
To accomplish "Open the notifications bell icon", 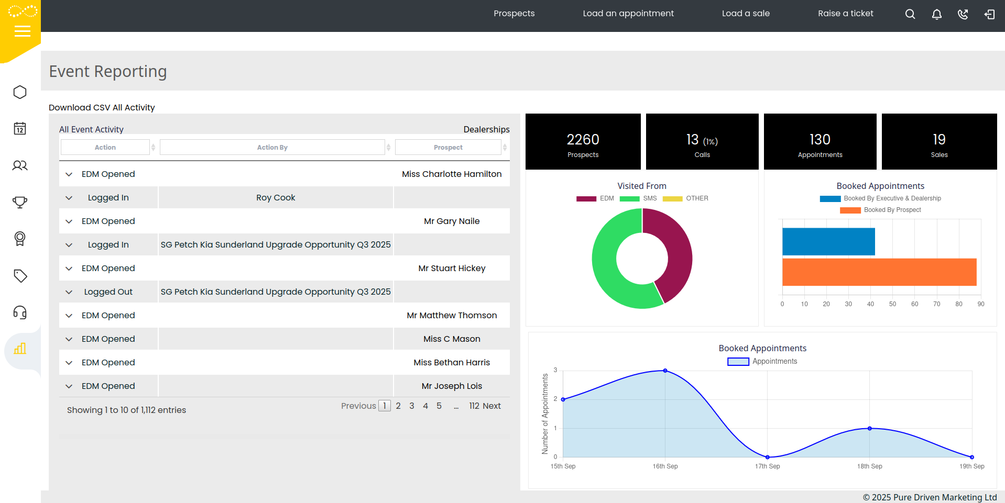I will 936,14.
